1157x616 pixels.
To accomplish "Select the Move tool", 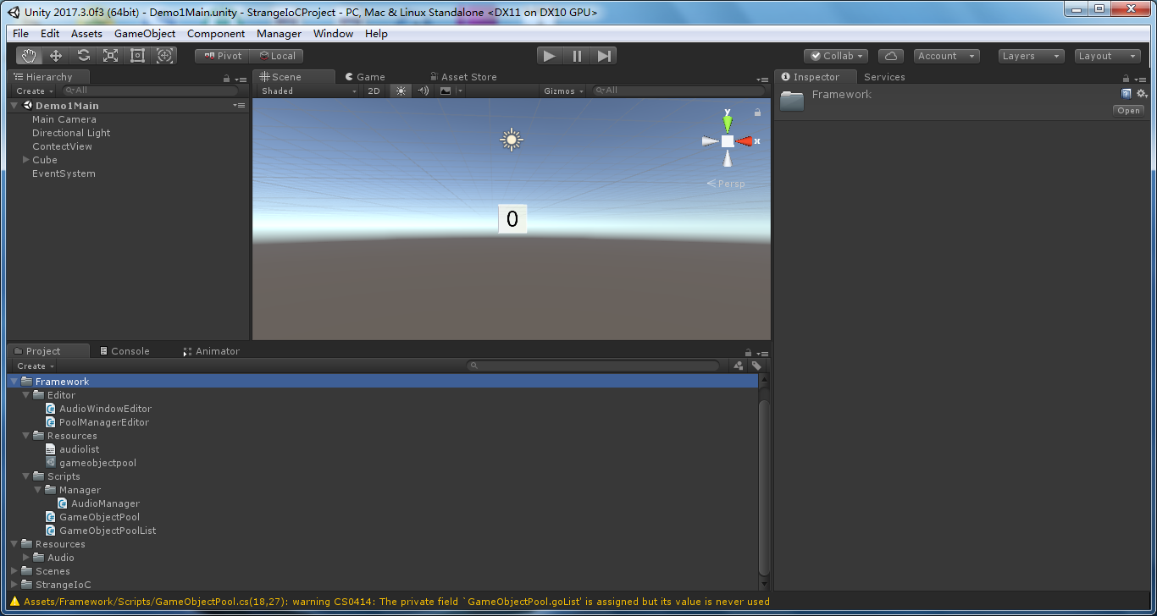I will pos(56,56).
